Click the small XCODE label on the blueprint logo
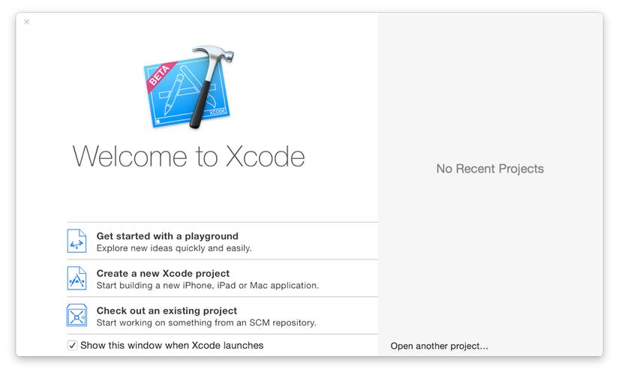The width and height of the screenshot is (619, 375). click(216, 111)
